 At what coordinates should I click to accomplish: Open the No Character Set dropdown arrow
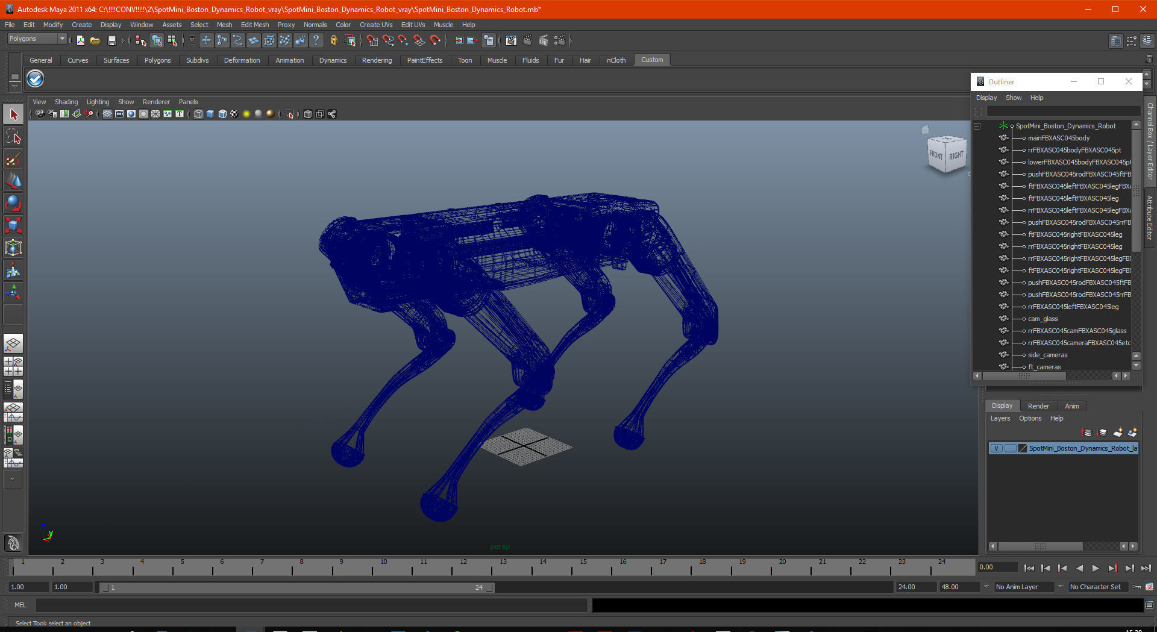(x=1061, y=587)
